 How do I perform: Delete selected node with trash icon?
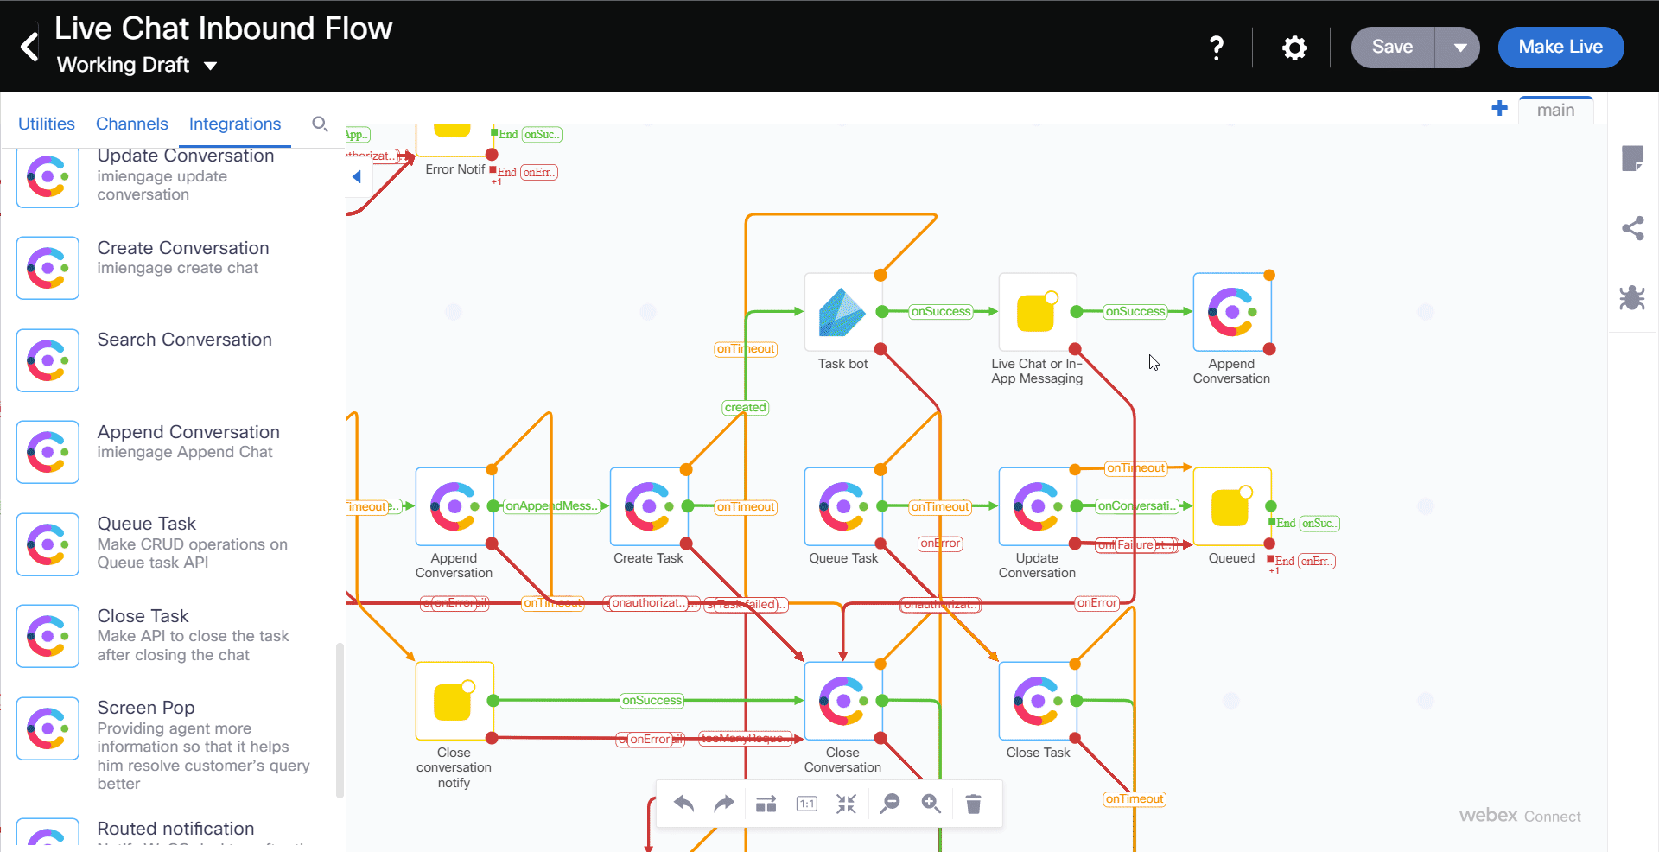click(973, 804)
